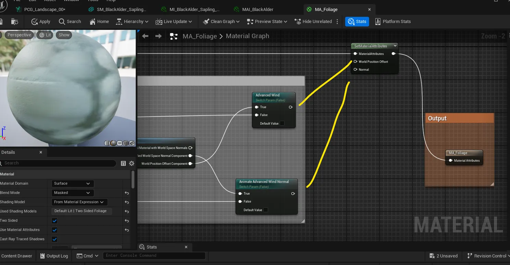Open the Clean Graph dropdown

tap(221, 21)
